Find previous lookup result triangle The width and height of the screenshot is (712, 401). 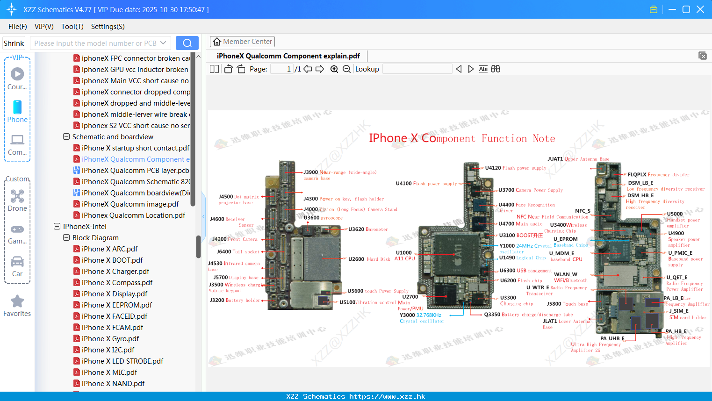(x=459, y=69)
